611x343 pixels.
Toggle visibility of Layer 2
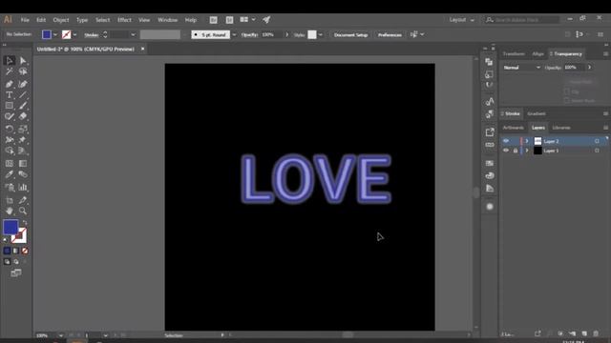[x=506, y=141]
